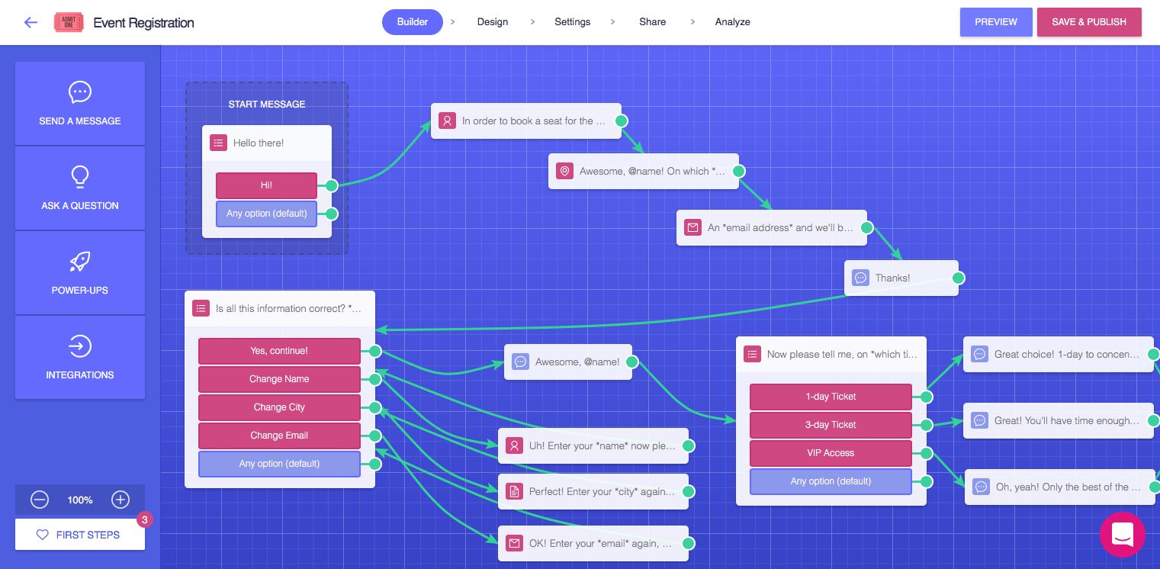This screenshot has width=1160, height=569.
Task: Click Save & Publish
Action: (1088, 22)
